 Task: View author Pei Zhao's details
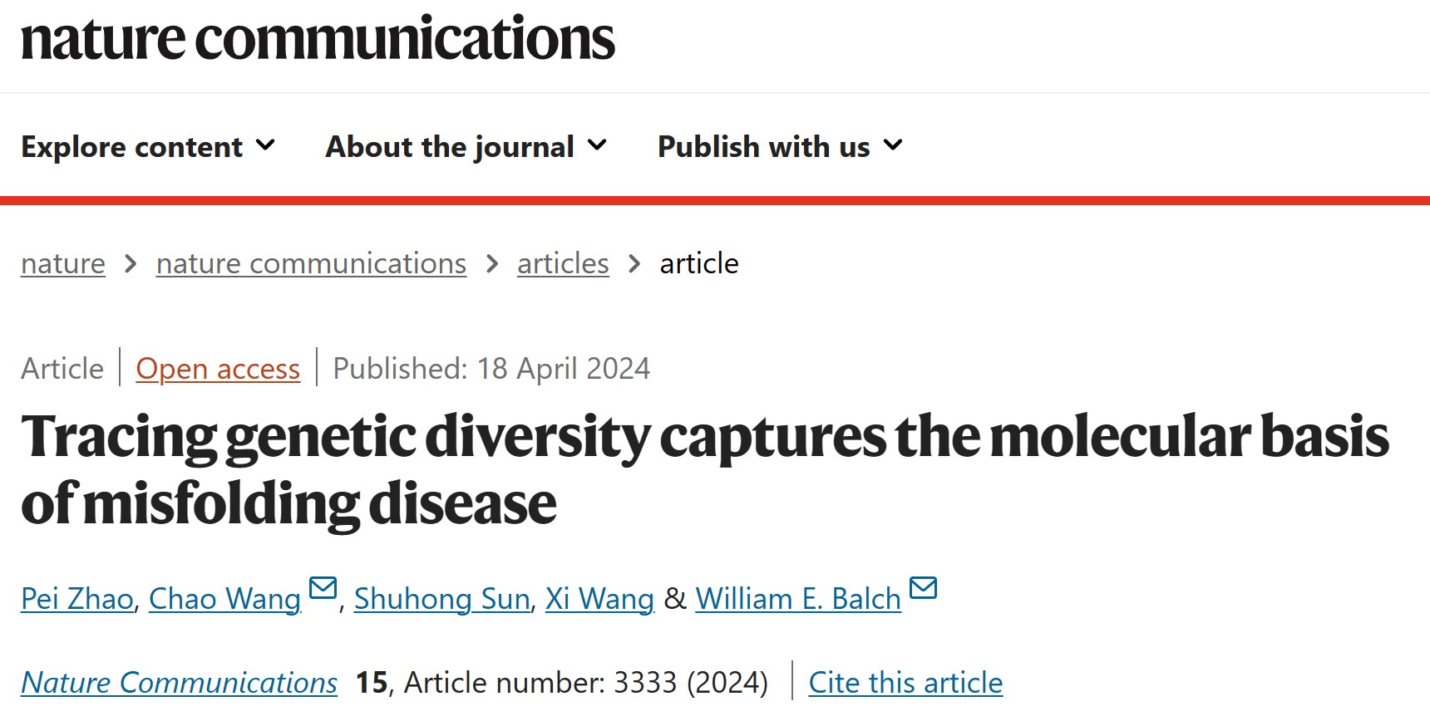77,598
